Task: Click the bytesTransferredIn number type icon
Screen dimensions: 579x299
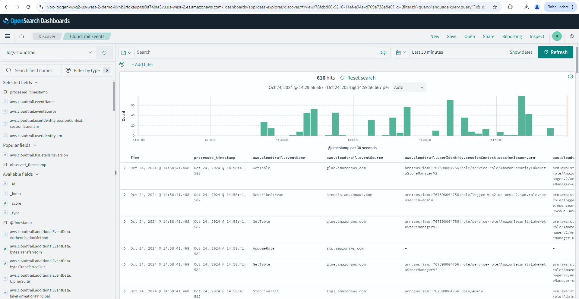Action: [5, 249]
